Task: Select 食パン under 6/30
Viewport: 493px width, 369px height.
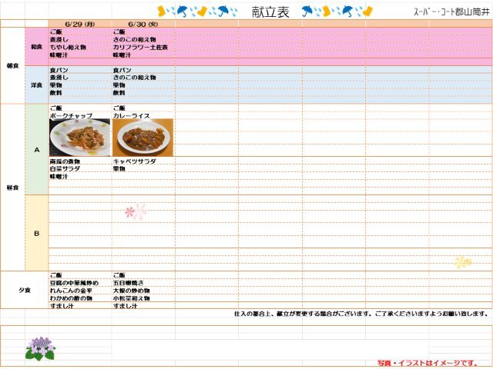Action: [122, 70]
